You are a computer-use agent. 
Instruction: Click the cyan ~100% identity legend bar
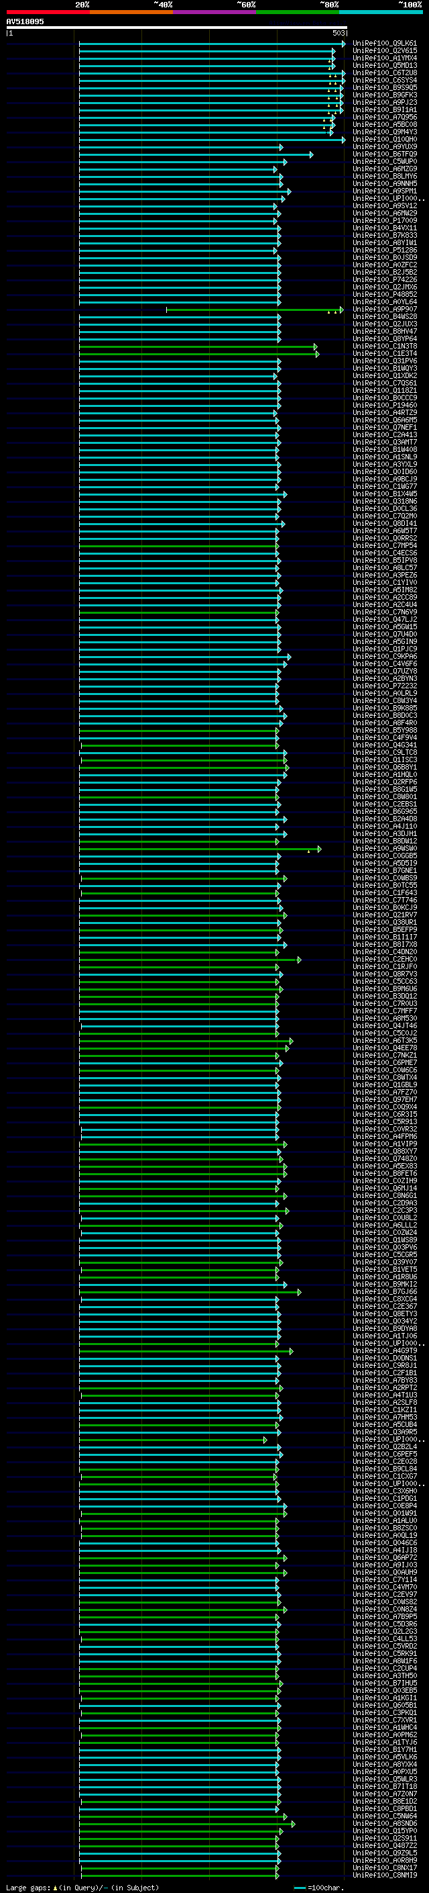pos(381,12)
